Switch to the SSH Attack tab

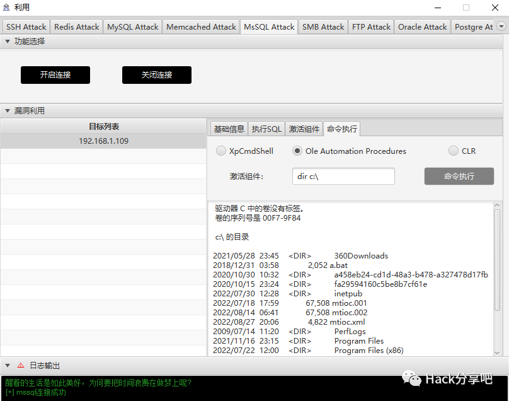26,27
